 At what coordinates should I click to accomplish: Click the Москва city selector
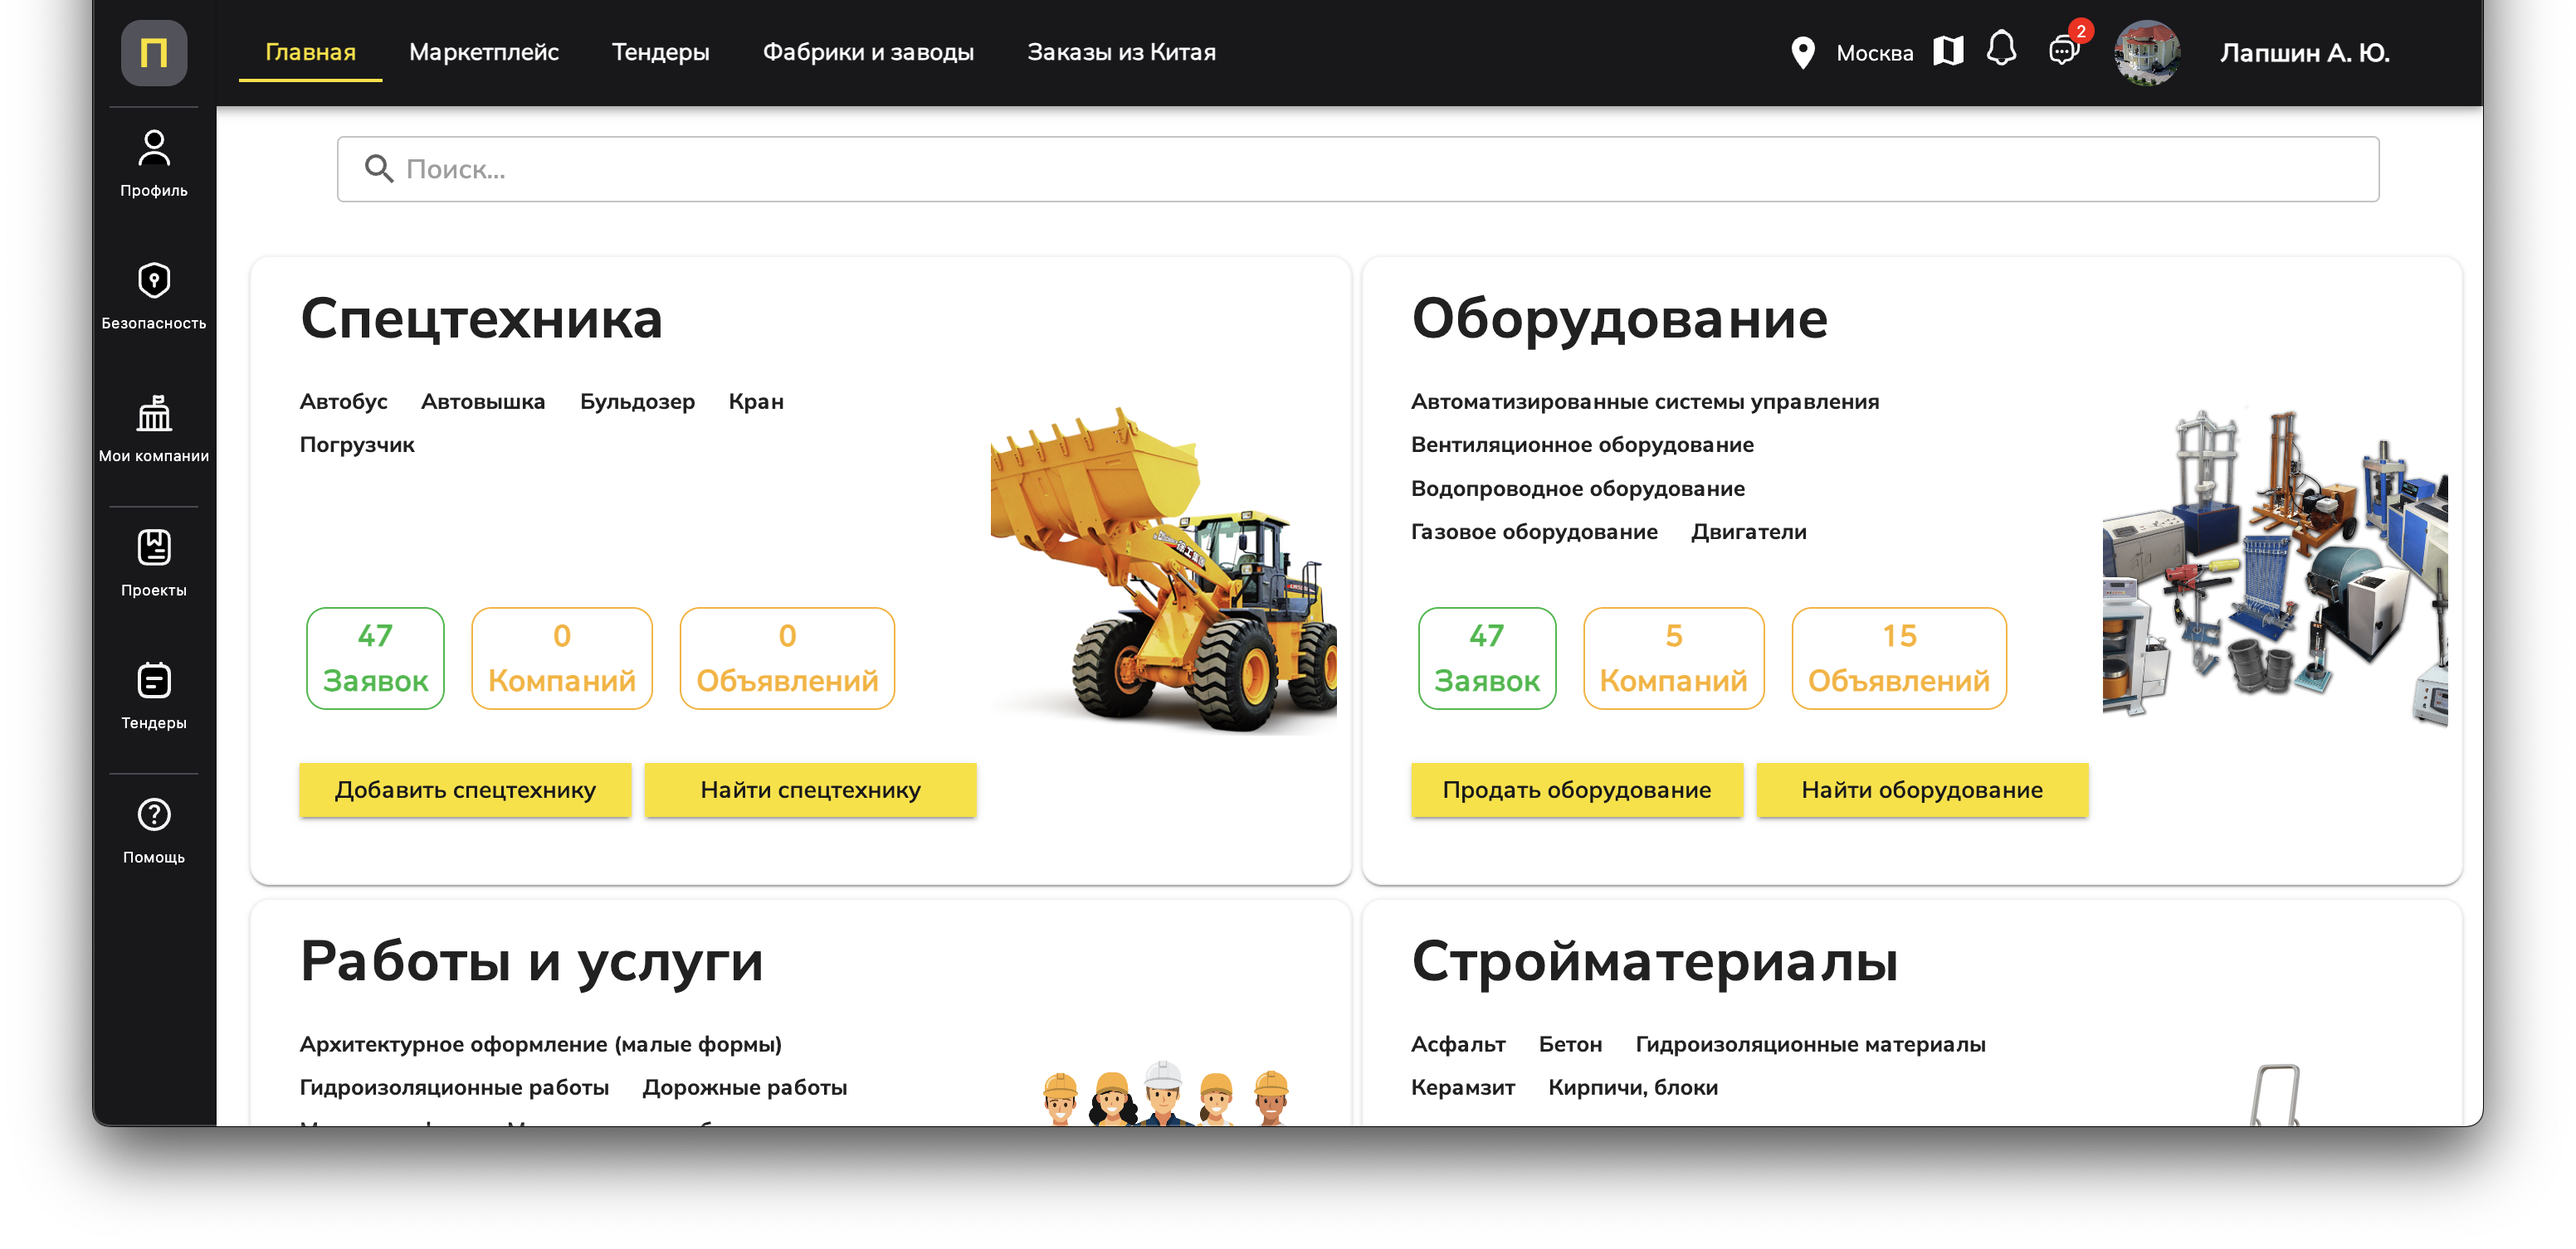[1874, 53]
